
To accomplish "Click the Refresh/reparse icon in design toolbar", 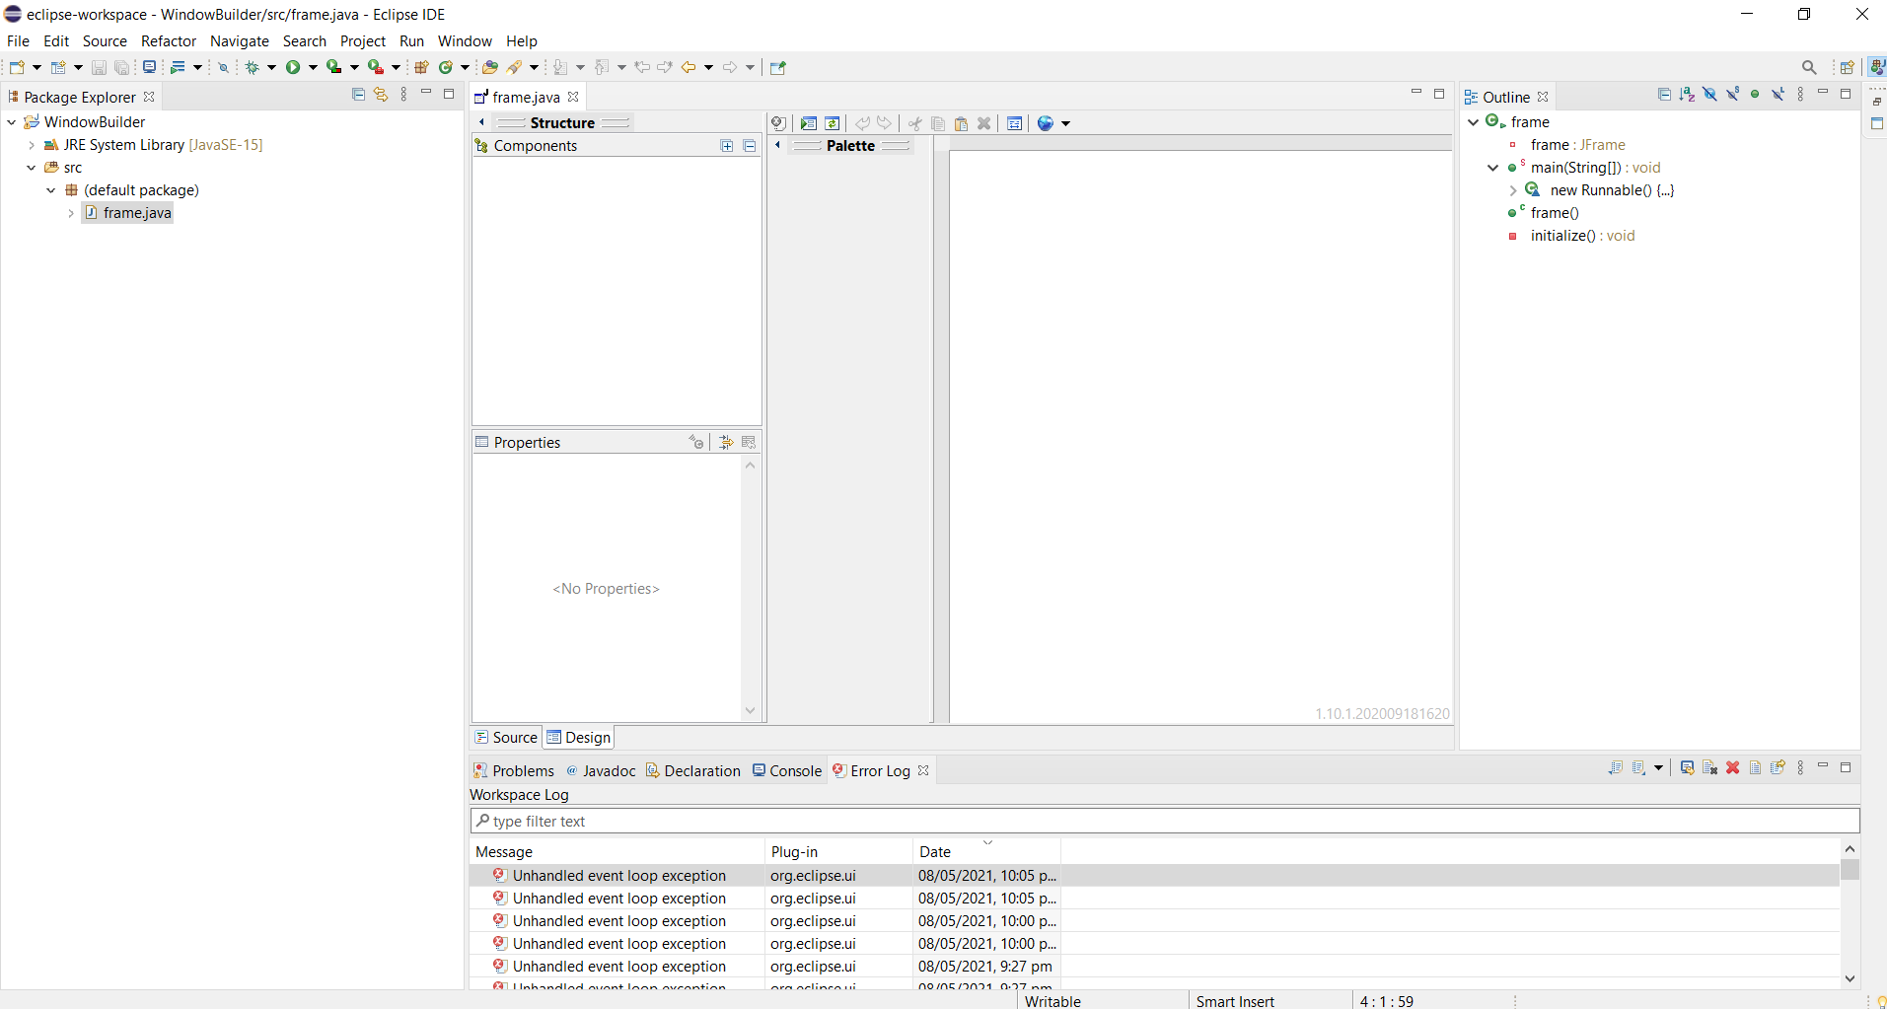I will 833,123.
